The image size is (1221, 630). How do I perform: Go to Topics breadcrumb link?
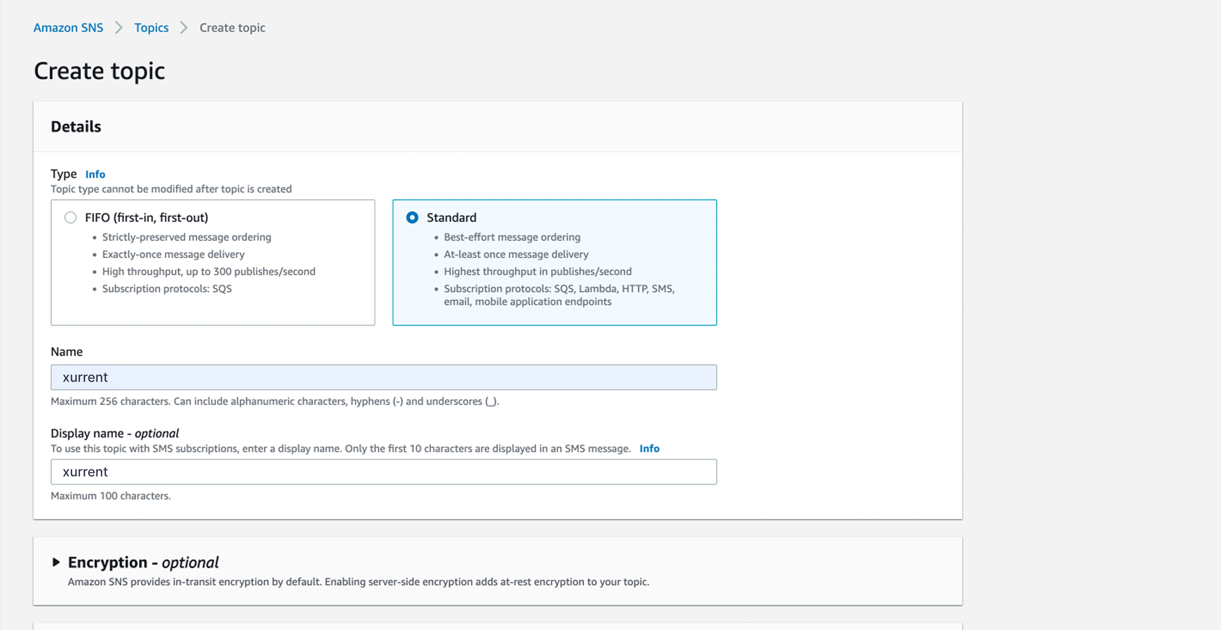[x=151, y=28]
